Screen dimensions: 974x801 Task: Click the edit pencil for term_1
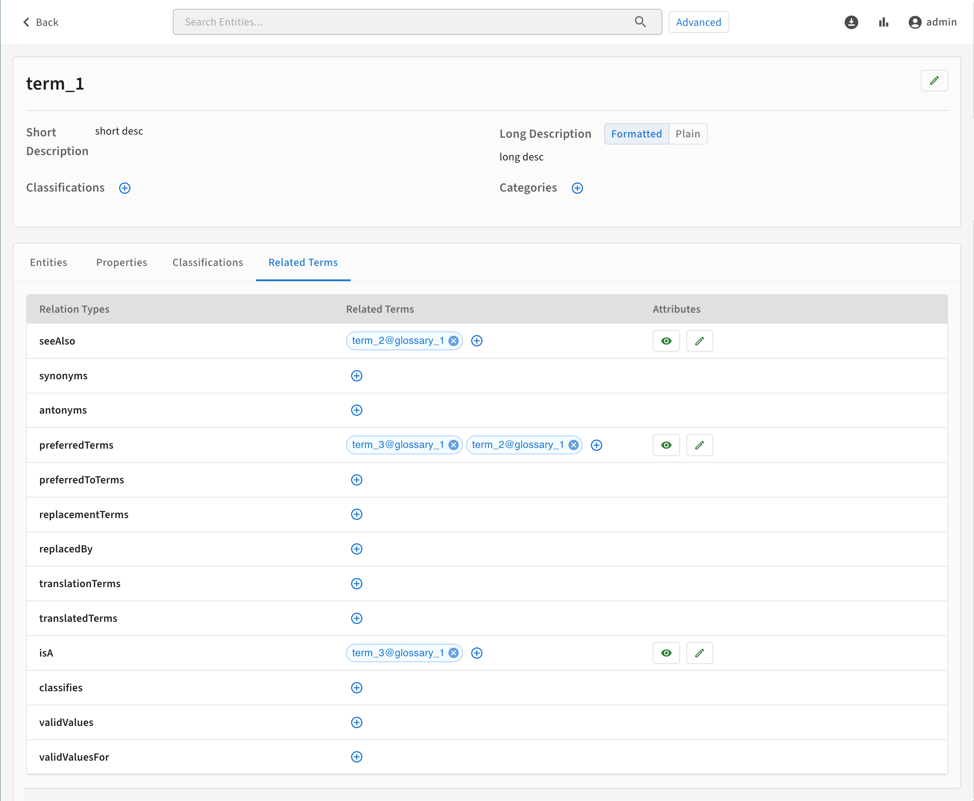[934, 81]
